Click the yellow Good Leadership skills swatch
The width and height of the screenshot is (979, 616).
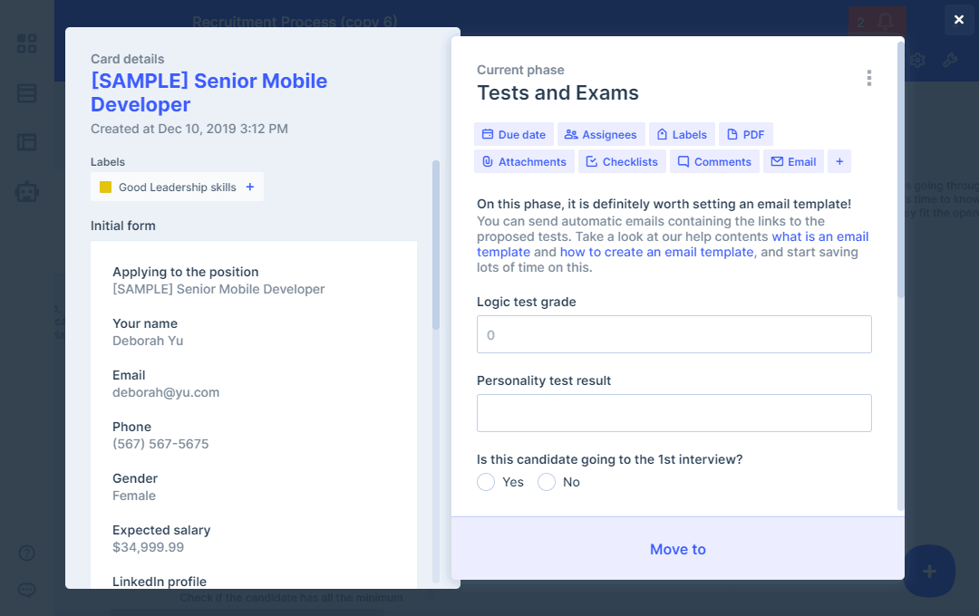[x=105, y=188]
